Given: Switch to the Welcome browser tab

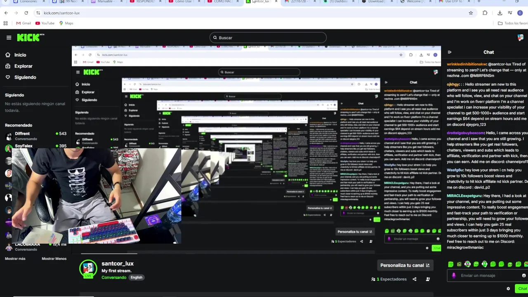Looking at the screenshot, I should [x=415, y=2].
